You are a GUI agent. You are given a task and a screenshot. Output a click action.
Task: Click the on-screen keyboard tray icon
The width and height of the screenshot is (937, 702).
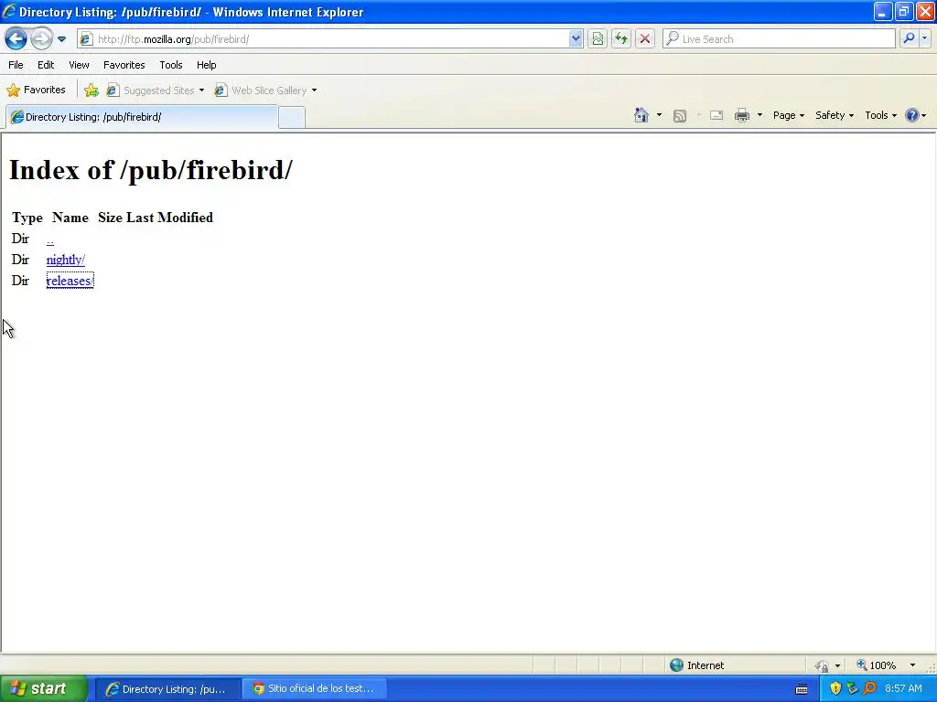[802, 689]
